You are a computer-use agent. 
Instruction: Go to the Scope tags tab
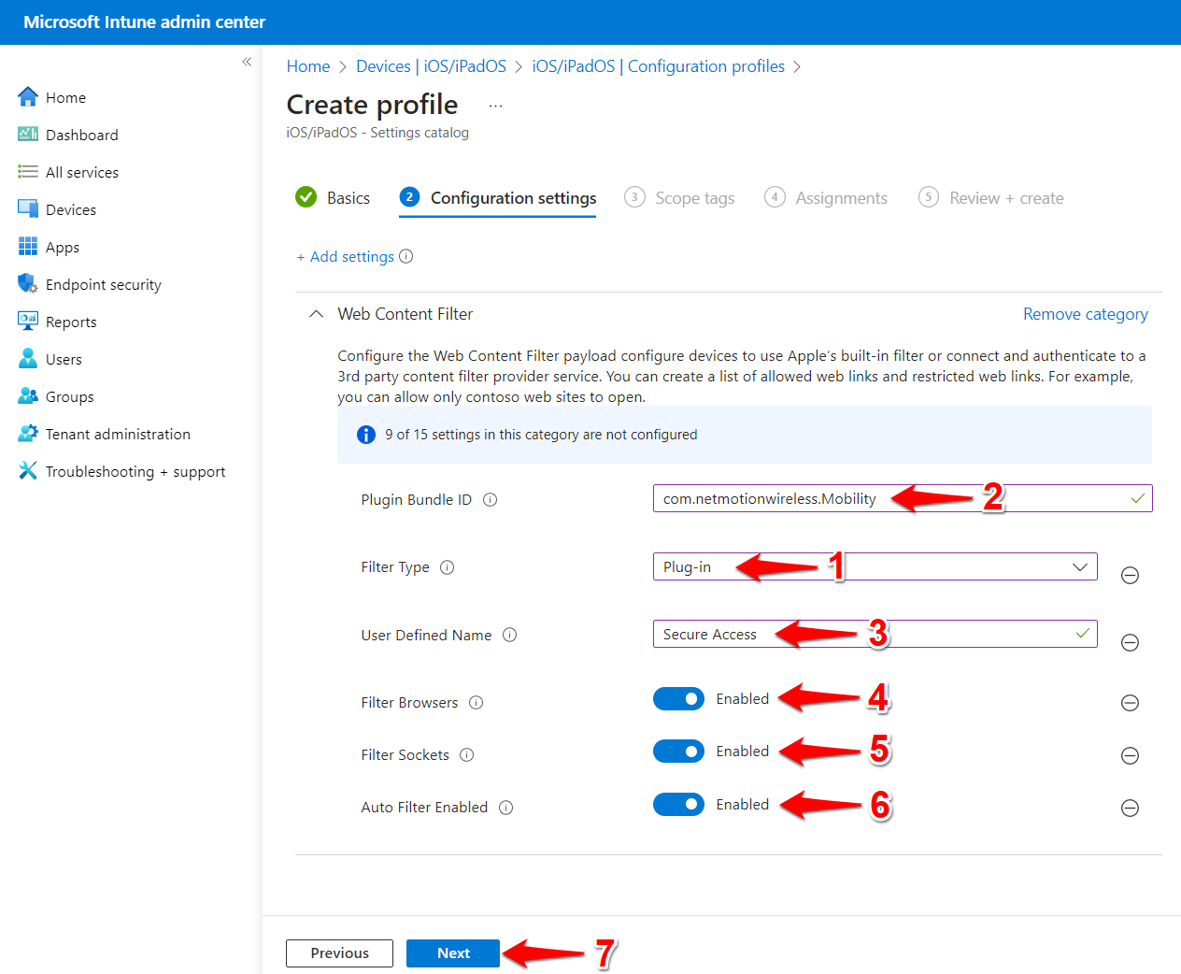679,198
